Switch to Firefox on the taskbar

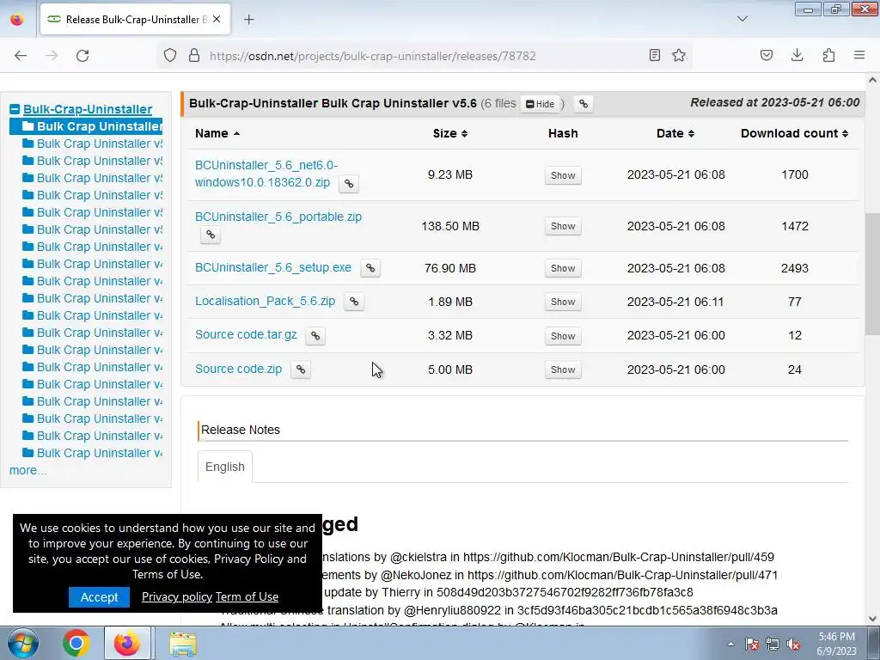coord(127,643)
